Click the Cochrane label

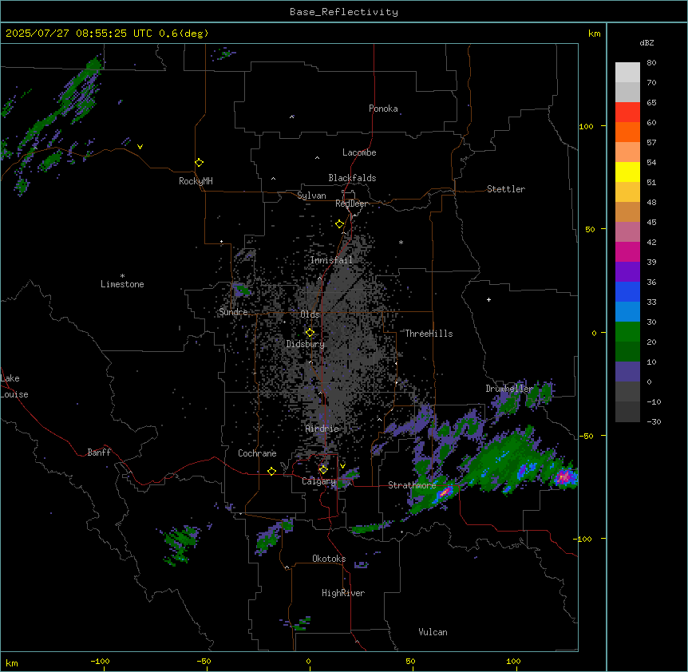point(257,453)
